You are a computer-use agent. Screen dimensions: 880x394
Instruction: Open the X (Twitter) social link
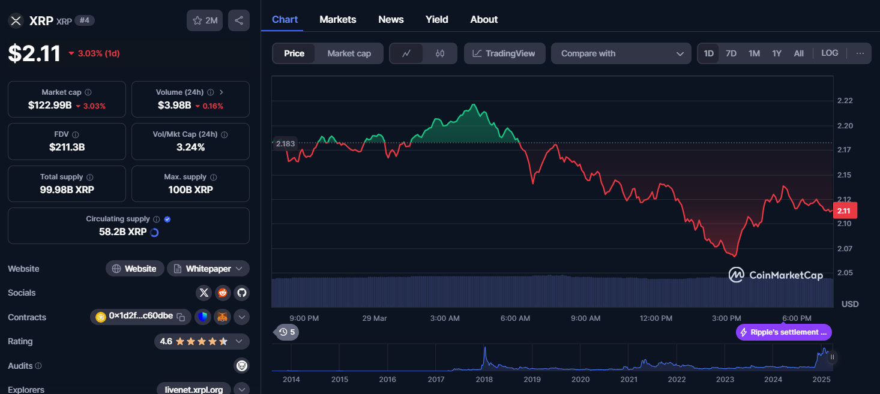pos(204,293)
